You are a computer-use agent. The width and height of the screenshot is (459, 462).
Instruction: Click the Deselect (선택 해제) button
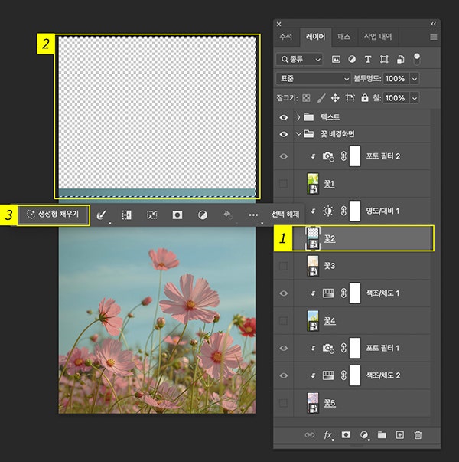pos(287,215)
